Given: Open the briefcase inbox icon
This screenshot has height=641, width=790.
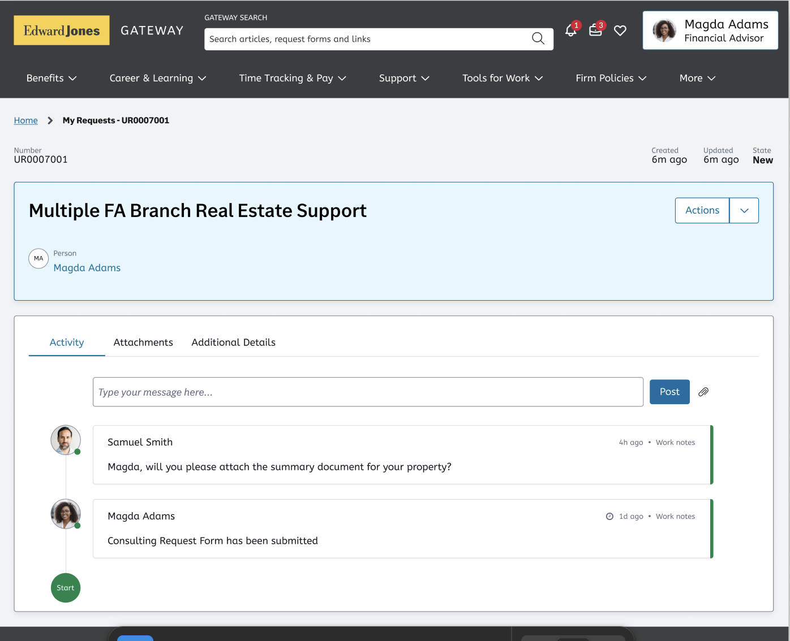Looking at the screenshot, I should point(595,31).
